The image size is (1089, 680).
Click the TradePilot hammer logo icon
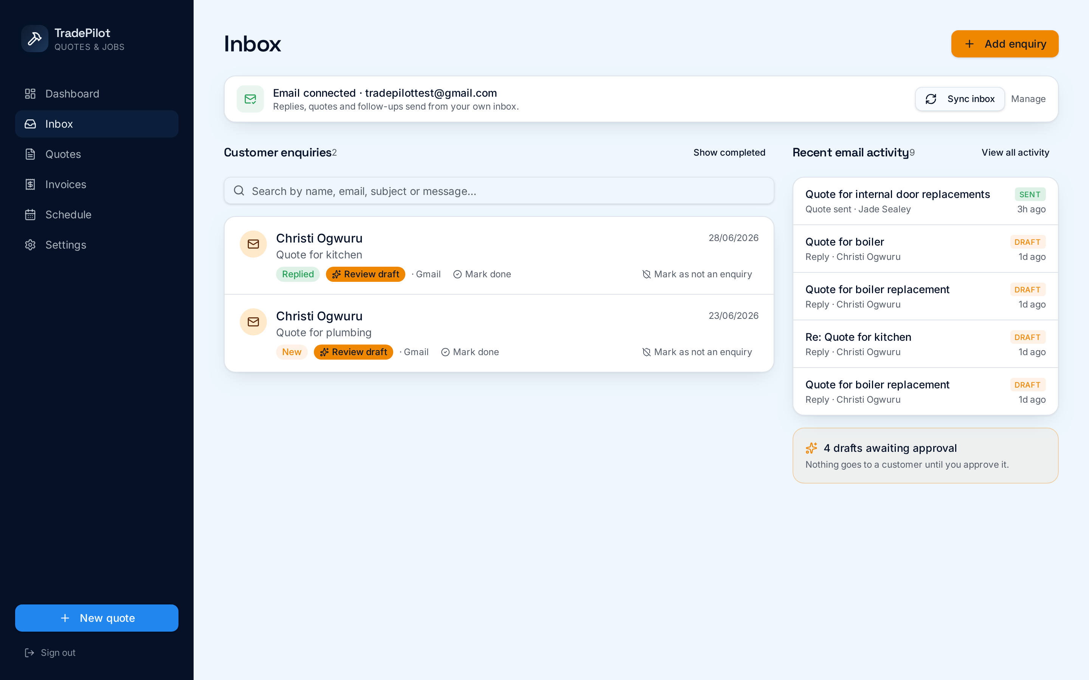35,39
